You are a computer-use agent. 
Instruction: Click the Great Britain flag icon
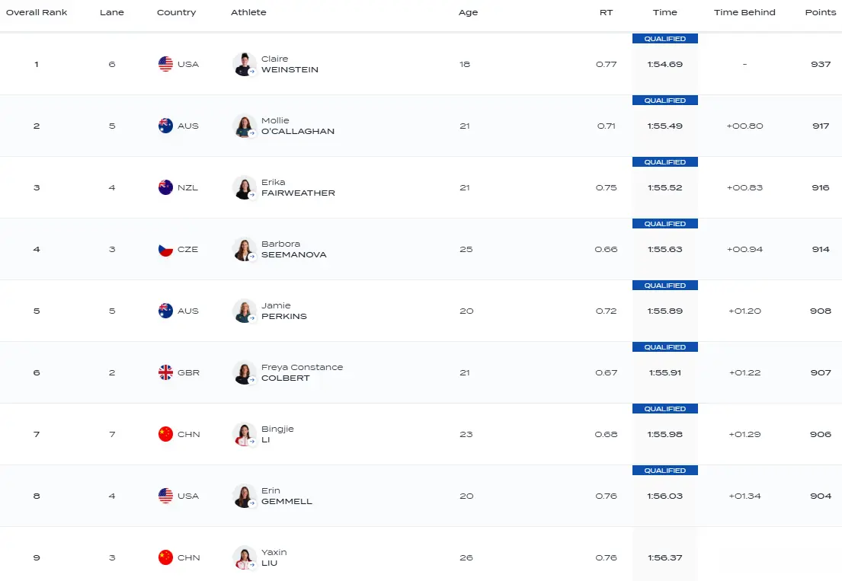165,372
